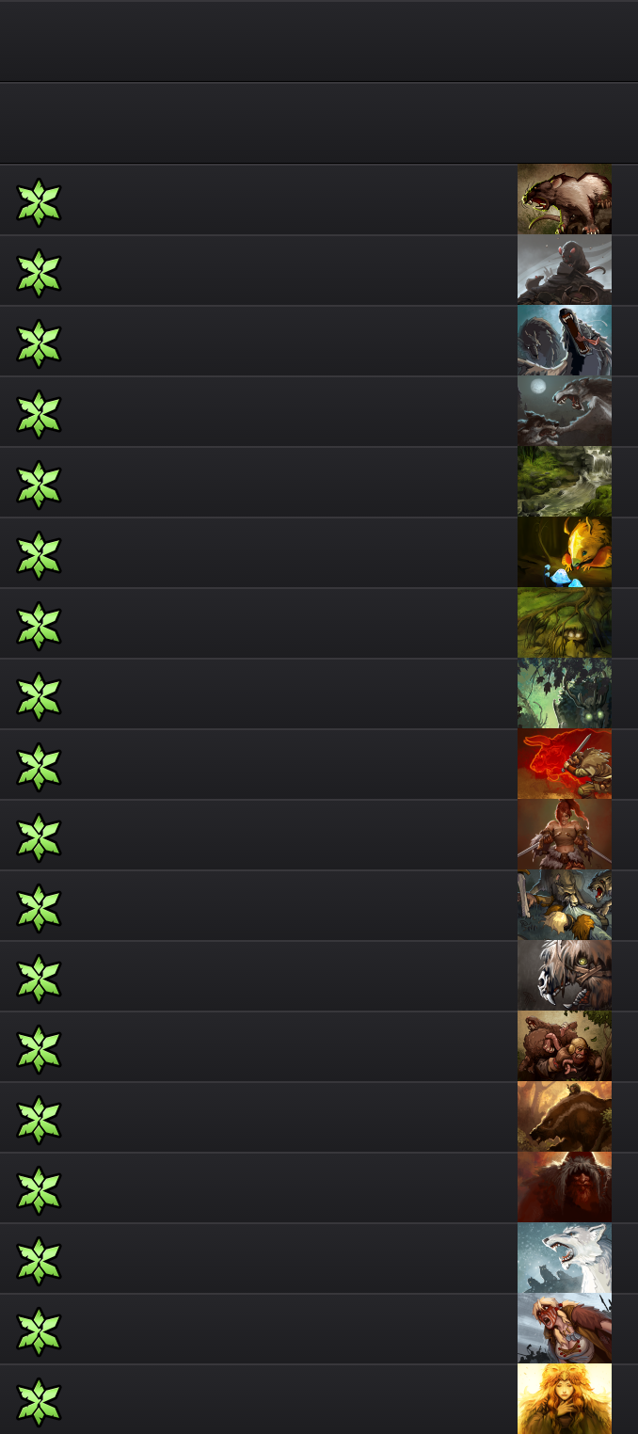Open the brown rat on grass card thumbnail

(x=565, y=199)
